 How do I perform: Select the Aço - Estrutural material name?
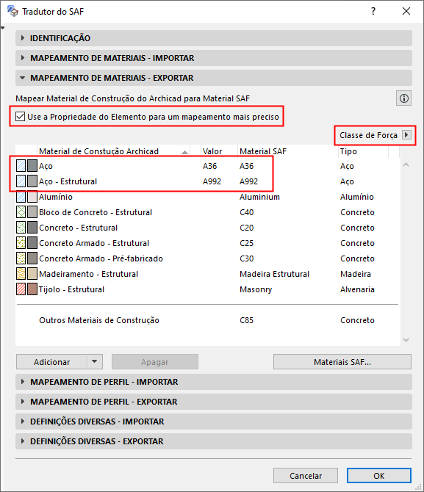coord(68,181)
